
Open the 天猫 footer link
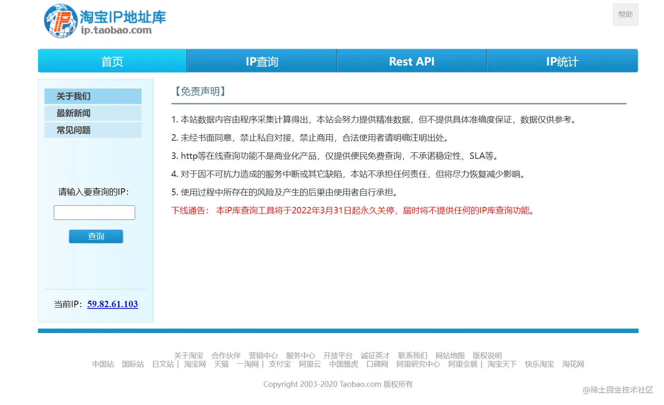[221, 364]
